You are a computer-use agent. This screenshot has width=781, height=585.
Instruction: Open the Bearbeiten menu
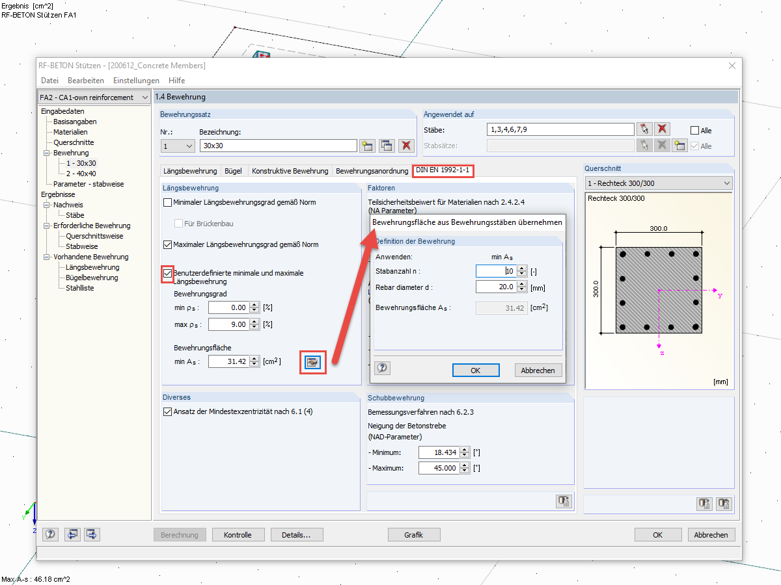click(85, 80)
